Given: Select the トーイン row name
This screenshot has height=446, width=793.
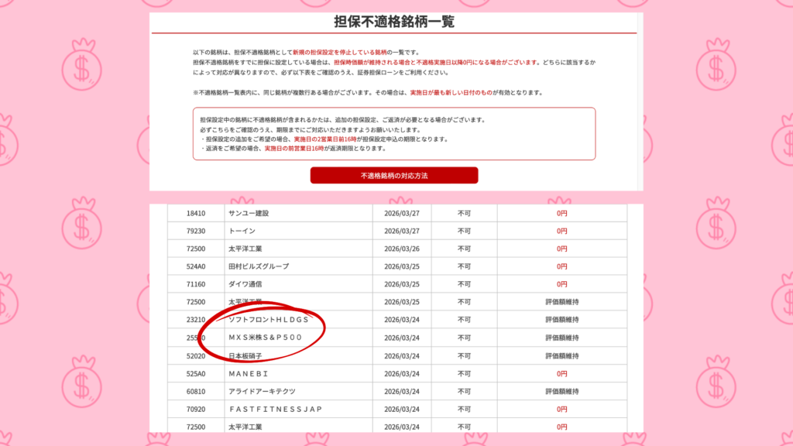Looking at the screenshot, I should point(242,231).
